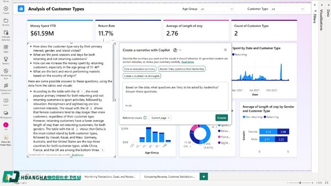Screen dimensions: 331x186
Task: Open the Demo for Hotel Visit report
Action: tap(6, 140)
